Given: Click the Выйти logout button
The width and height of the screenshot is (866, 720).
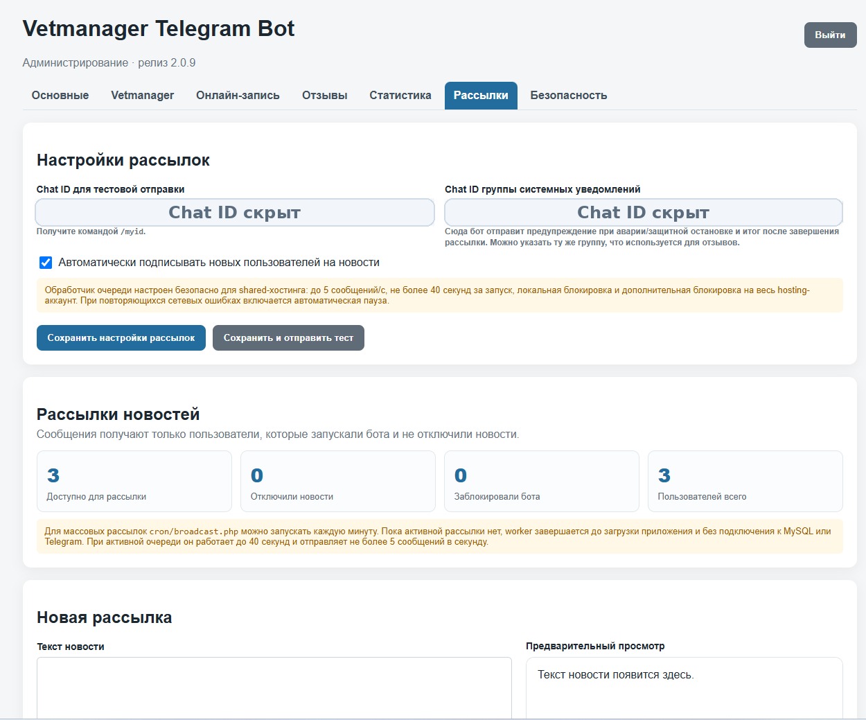Looking at the screenshot, I should point(830,35).
